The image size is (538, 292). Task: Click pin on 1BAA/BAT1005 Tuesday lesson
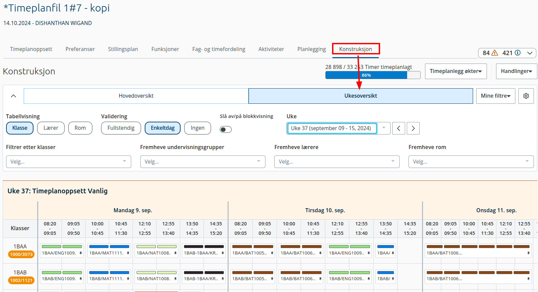click(272, 253)
